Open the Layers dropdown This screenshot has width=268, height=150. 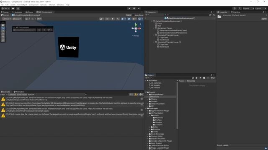coord(248,8)
